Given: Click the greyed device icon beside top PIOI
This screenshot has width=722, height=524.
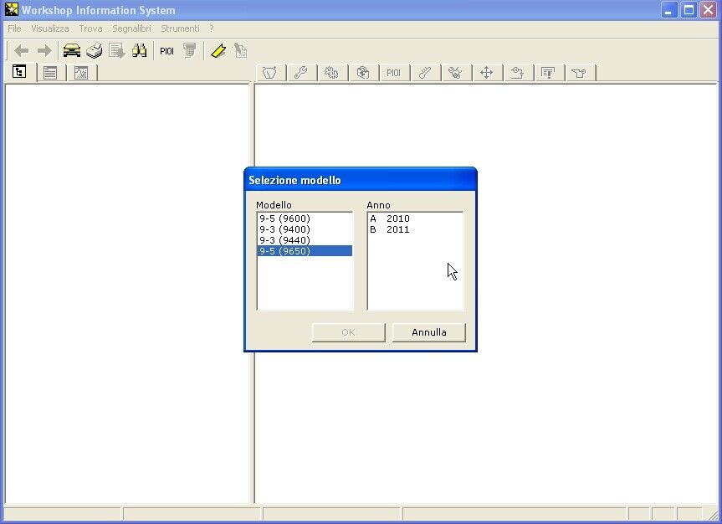Looking at the screenshot, I should tap(189, 50).
